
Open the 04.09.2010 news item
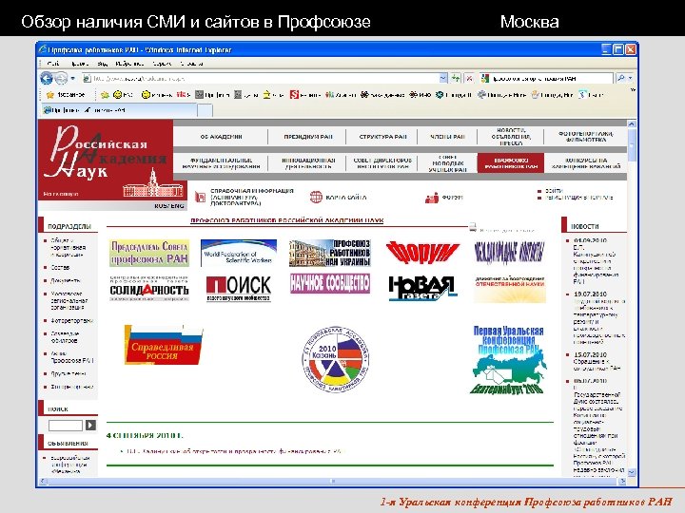(x=590, y=240)
